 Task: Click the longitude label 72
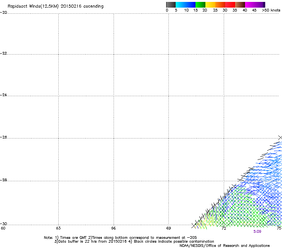point(224,228)
